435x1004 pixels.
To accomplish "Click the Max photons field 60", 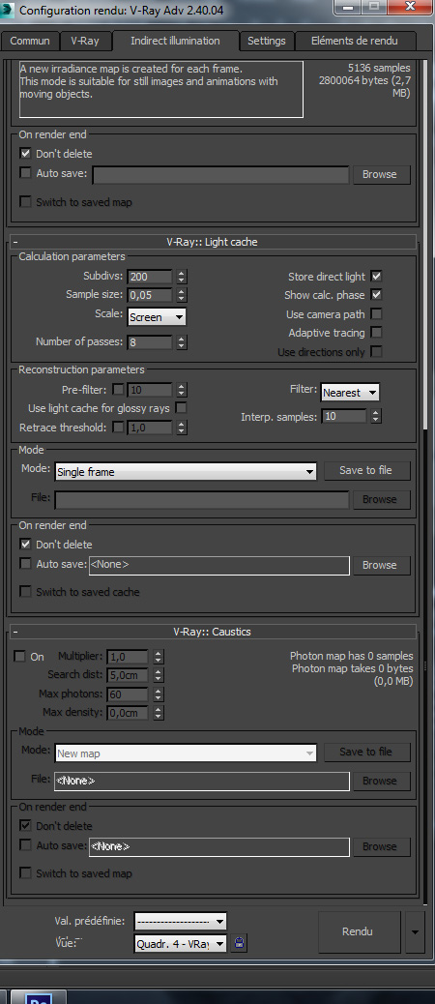I will (128, 694).
